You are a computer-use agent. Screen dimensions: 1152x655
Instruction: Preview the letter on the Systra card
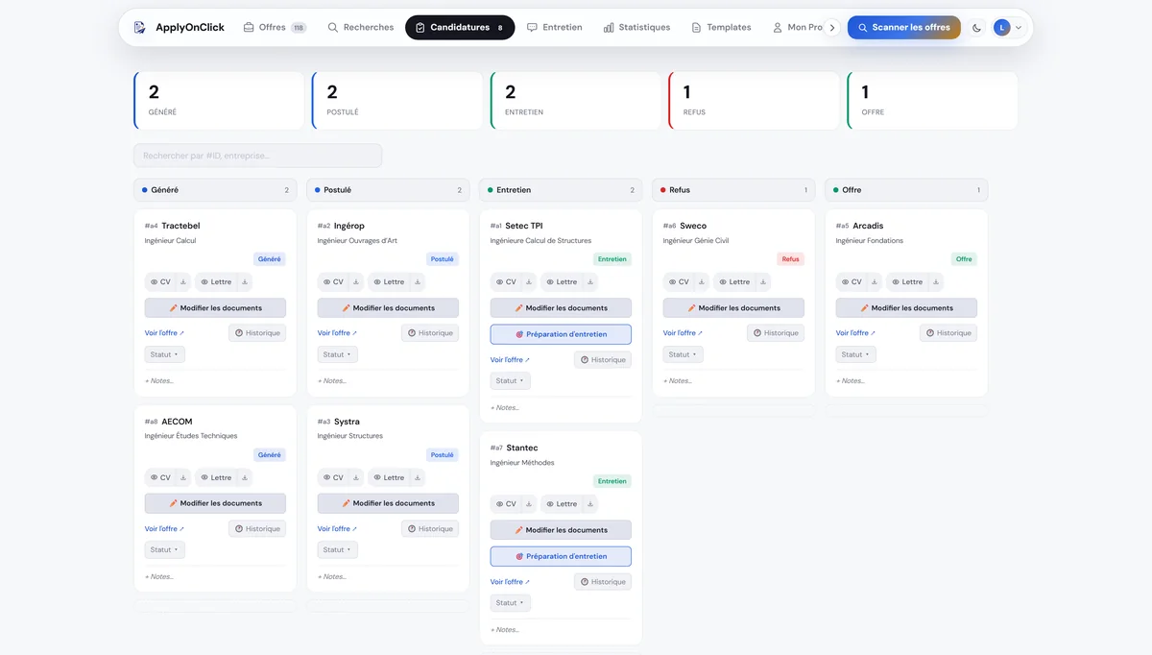389,477
